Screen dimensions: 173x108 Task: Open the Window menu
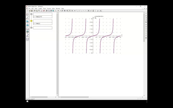(x=58, y=8)
